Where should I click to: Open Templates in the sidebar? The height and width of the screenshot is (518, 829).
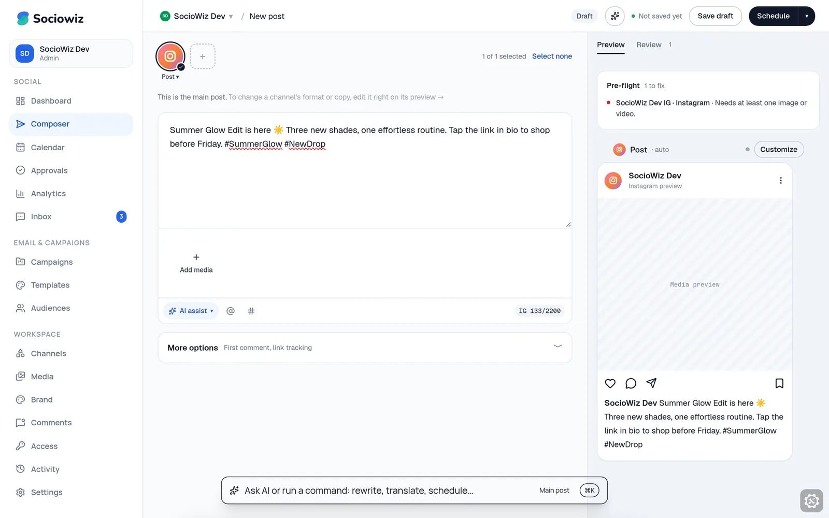71,285
